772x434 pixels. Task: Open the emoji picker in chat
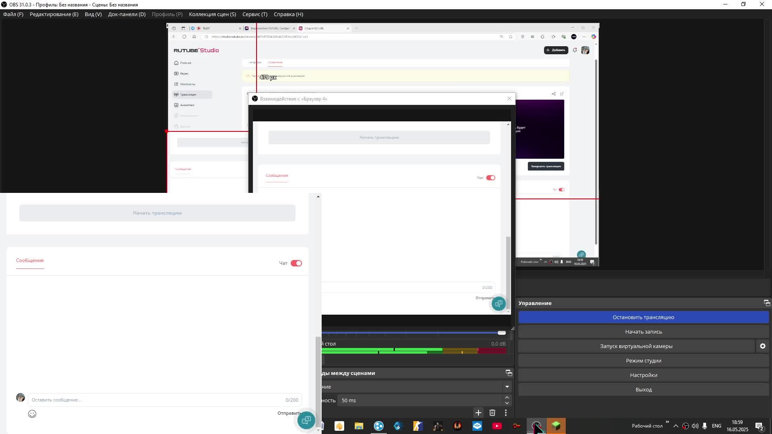point(32,414)
